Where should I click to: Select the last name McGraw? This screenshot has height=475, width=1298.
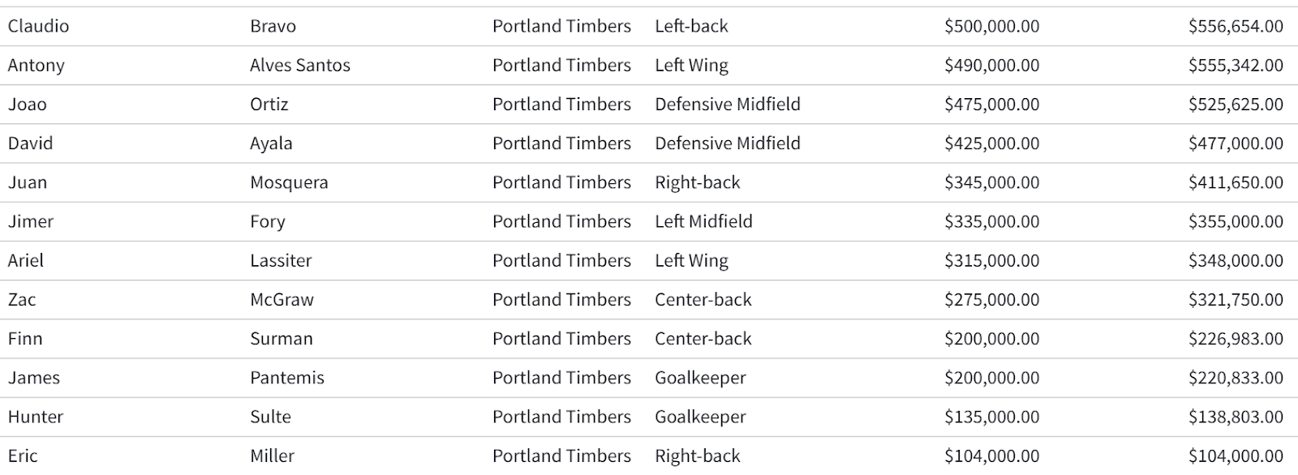[282, 299]
